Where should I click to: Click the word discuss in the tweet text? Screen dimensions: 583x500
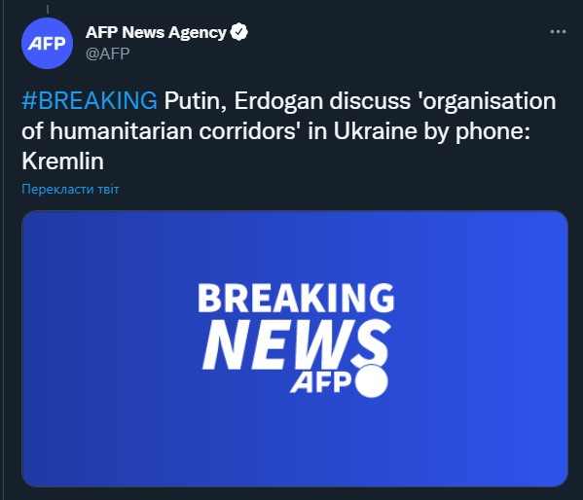click(x=370, y=101)
